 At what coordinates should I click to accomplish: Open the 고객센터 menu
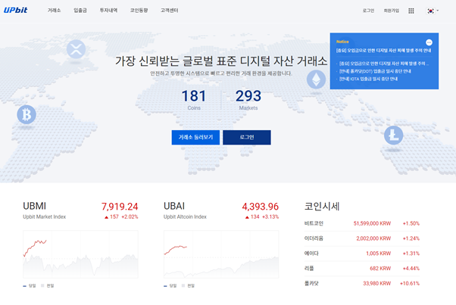pyautogui.click(x=169, y=11)
